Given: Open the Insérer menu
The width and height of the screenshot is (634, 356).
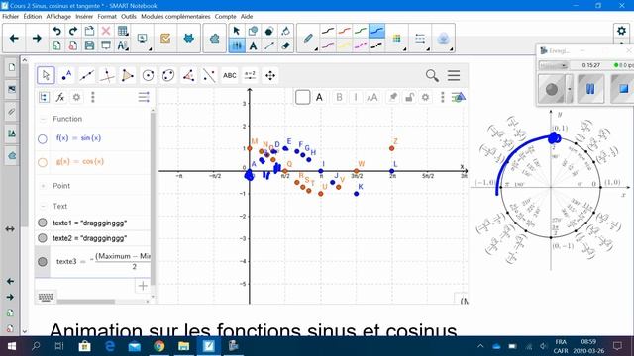Looking at the screenshot, I should coord(84,17).
